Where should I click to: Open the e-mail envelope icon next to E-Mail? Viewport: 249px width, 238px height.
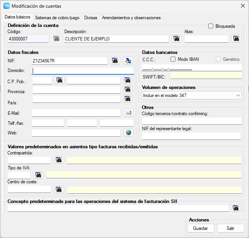tap(128, 113)
